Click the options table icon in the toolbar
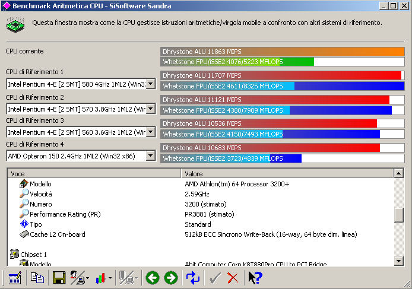The height and width of the screenshot is (289, 412). pyautogui.click(x=15, y=278)
